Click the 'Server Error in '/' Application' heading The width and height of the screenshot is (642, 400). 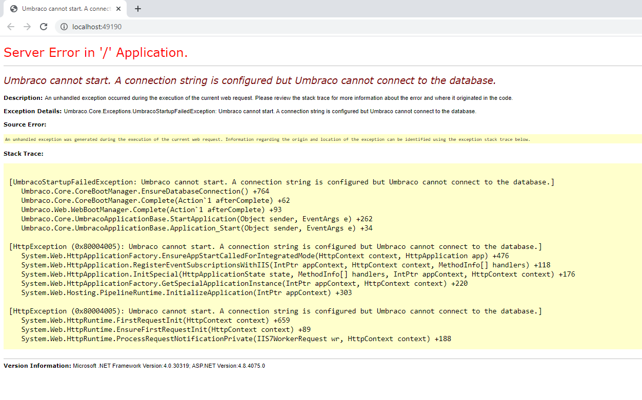click(95, 52)
